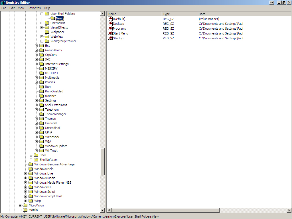Screen dimensions: 292x219
Task: Expand the Multimedia key
Action: pos(36,78)
